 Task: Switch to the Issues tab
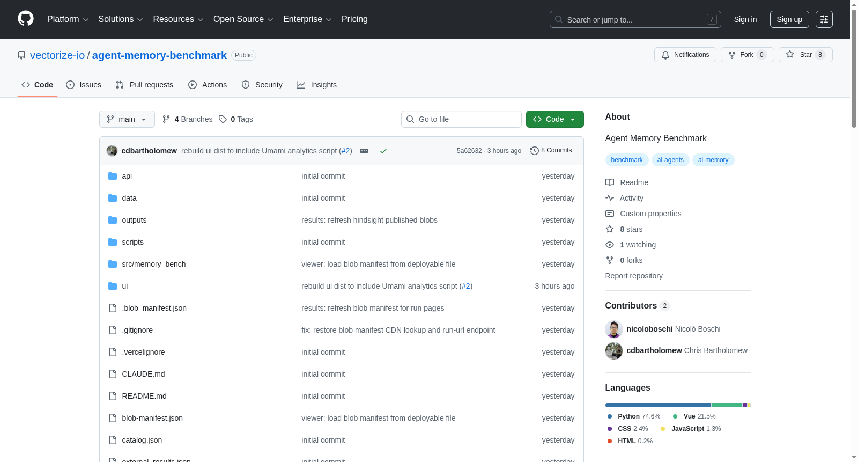pyautogui.click(x=84, y=85)
